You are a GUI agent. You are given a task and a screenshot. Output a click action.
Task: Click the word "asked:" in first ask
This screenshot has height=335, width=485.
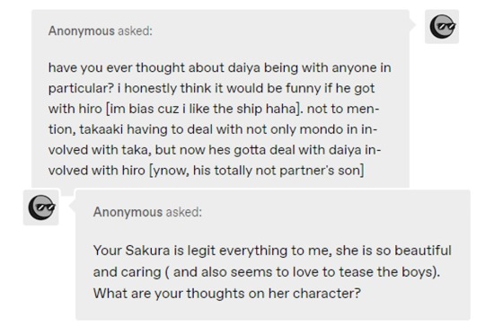[x=135, y=31]
